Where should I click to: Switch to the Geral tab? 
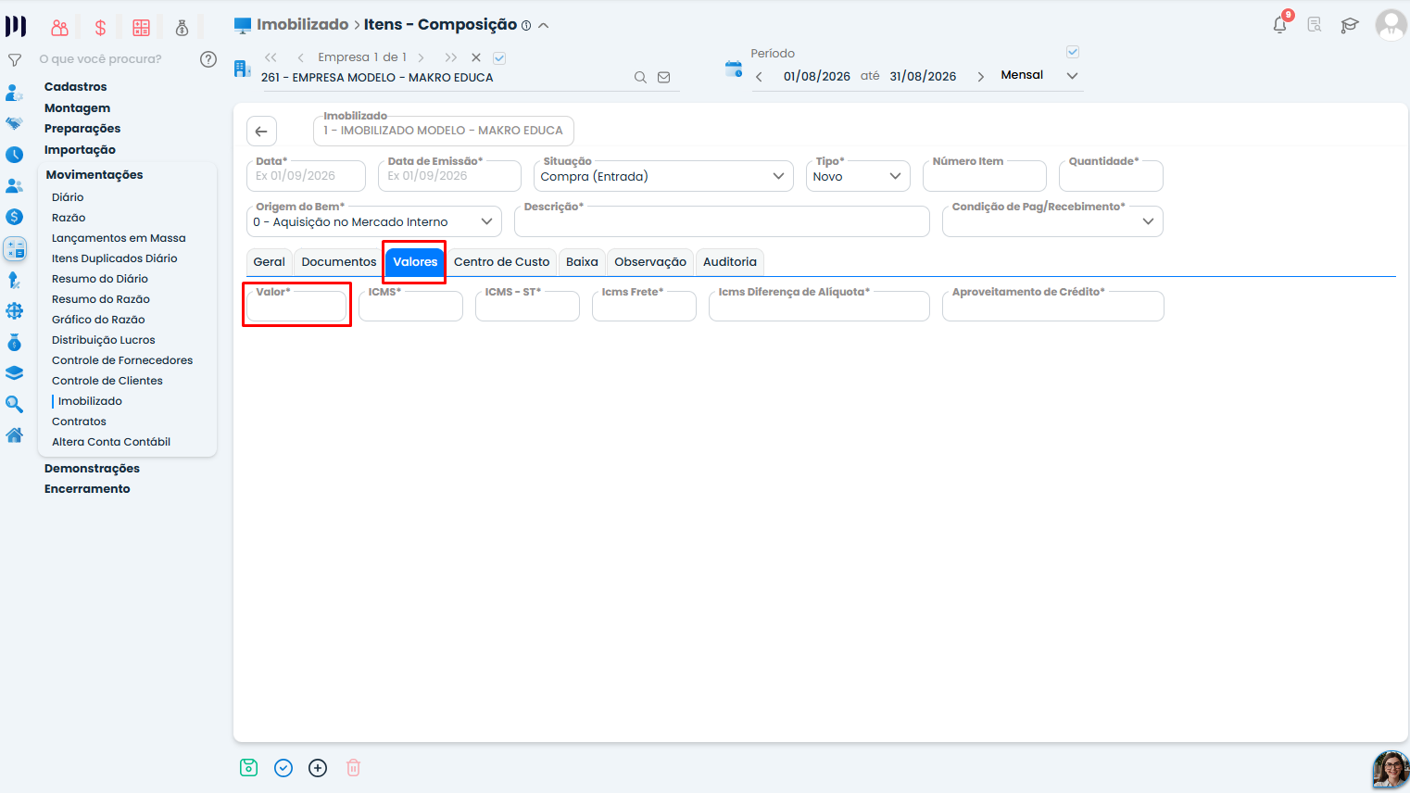(x=270, y=262)
